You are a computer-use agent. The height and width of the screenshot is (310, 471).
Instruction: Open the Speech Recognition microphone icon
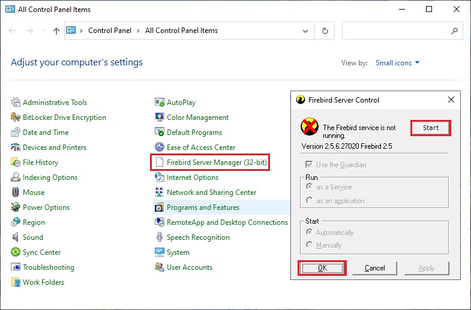click(x=160, y=237)
